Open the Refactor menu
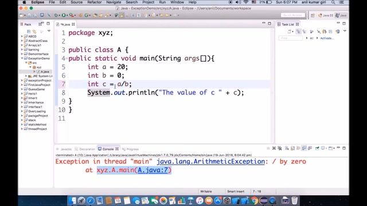The width and height of the screenshot is (367, 206). (x=94, y=2)
